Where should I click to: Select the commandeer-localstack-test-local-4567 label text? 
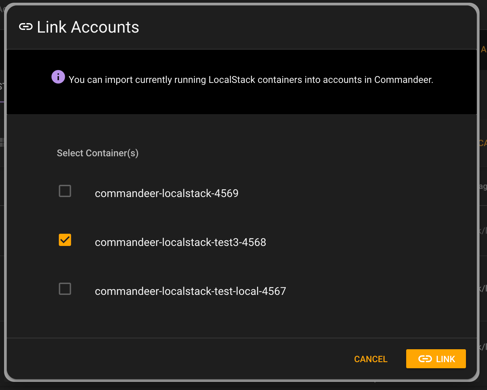[190, 291]
